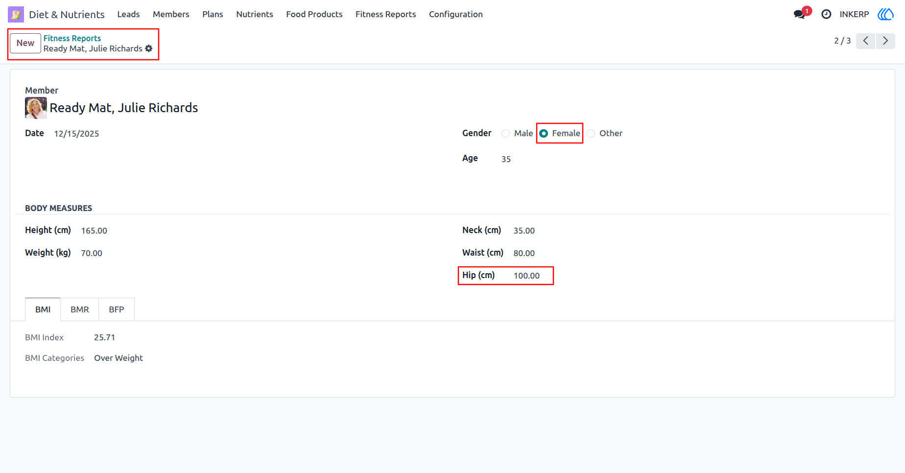This screenshot has width=905, height=473.
Task: Switch to the BMR tab
Action: point(80,309)
